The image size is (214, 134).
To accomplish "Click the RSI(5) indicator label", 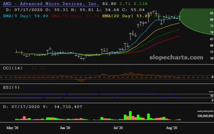I will [x=11, y=87].
